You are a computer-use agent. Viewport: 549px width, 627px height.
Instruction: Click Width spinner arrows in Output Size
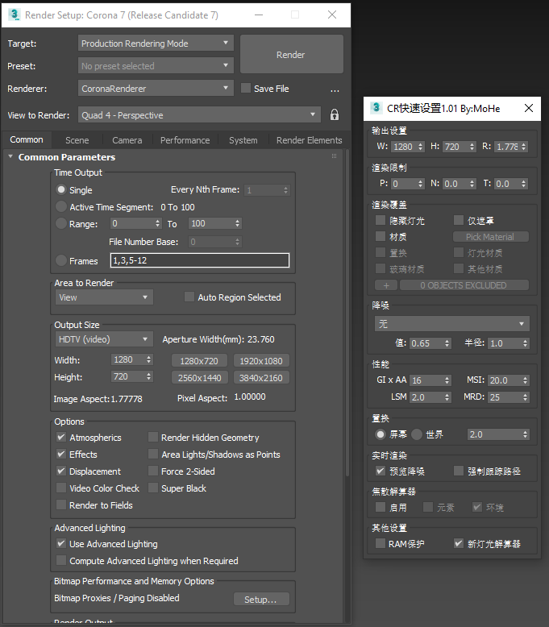coord(148,360)
